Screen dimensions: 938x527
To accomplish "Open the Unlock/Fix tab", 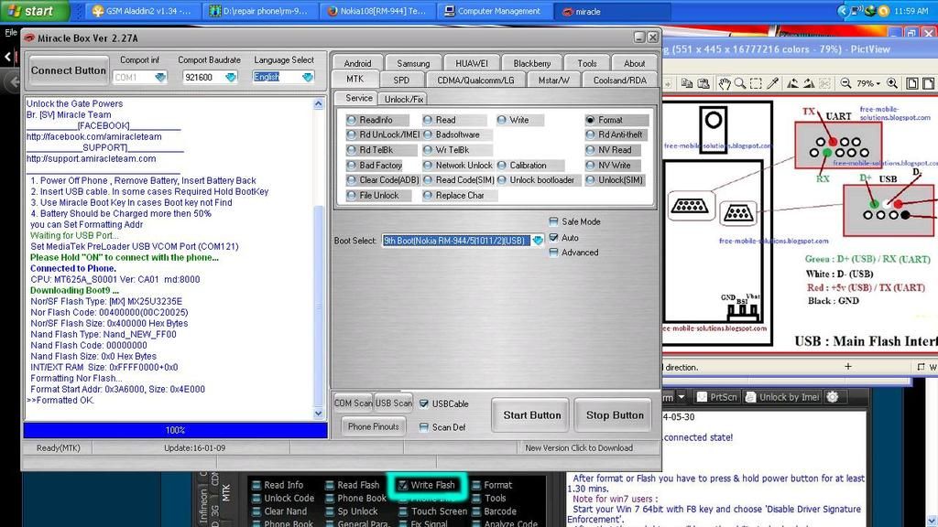I will 403,98.
